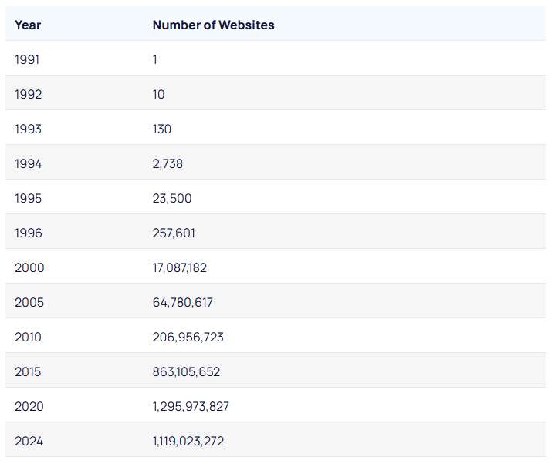Select the 2,738 websites value

168,163
